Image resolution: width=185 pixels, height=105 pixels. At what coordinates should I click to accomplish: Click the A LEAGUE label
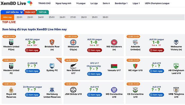click(33, 63)
